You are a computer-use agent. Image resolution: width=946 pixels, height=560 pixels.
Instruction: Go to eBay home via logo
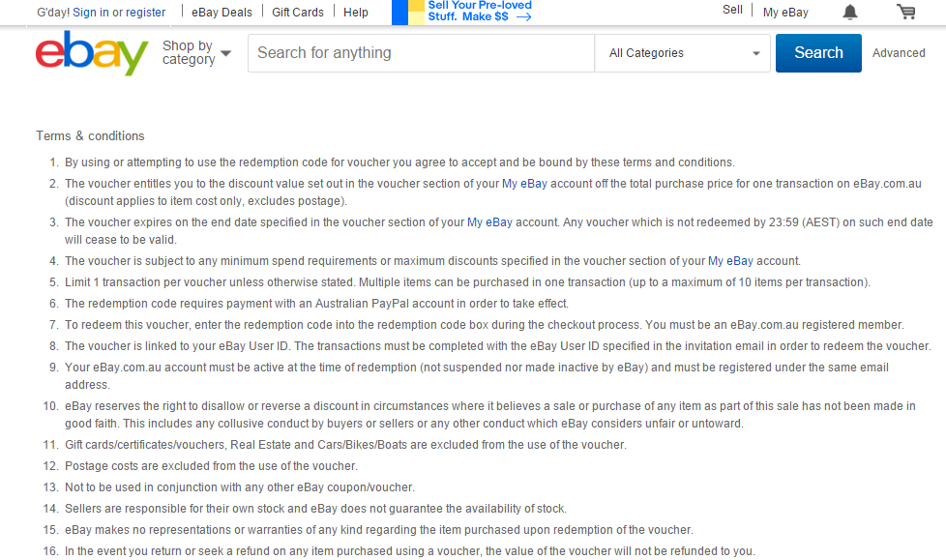(x=92, y=53)
